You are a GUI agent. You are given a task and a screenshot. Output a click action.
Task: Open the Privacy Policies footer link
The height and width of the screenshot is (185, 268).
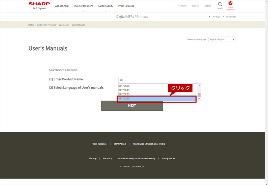(x=168, y=158)
